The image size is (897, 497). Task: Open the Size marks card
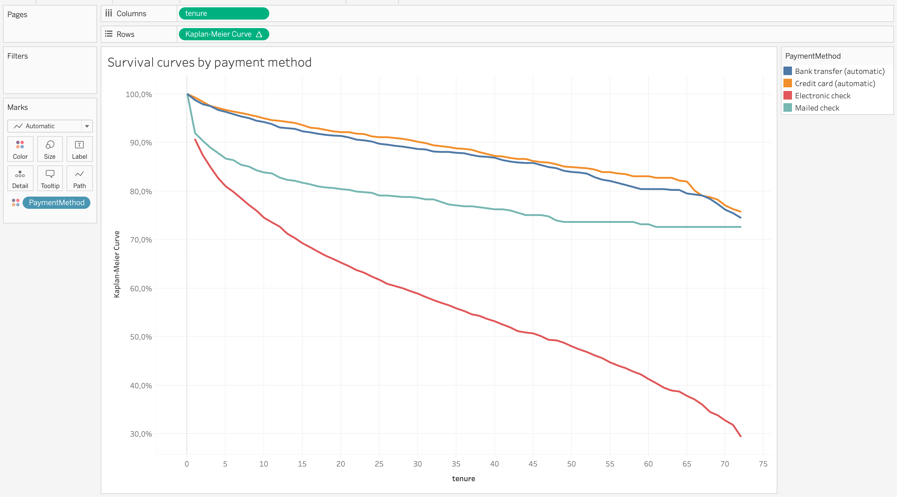pos(50,149)
